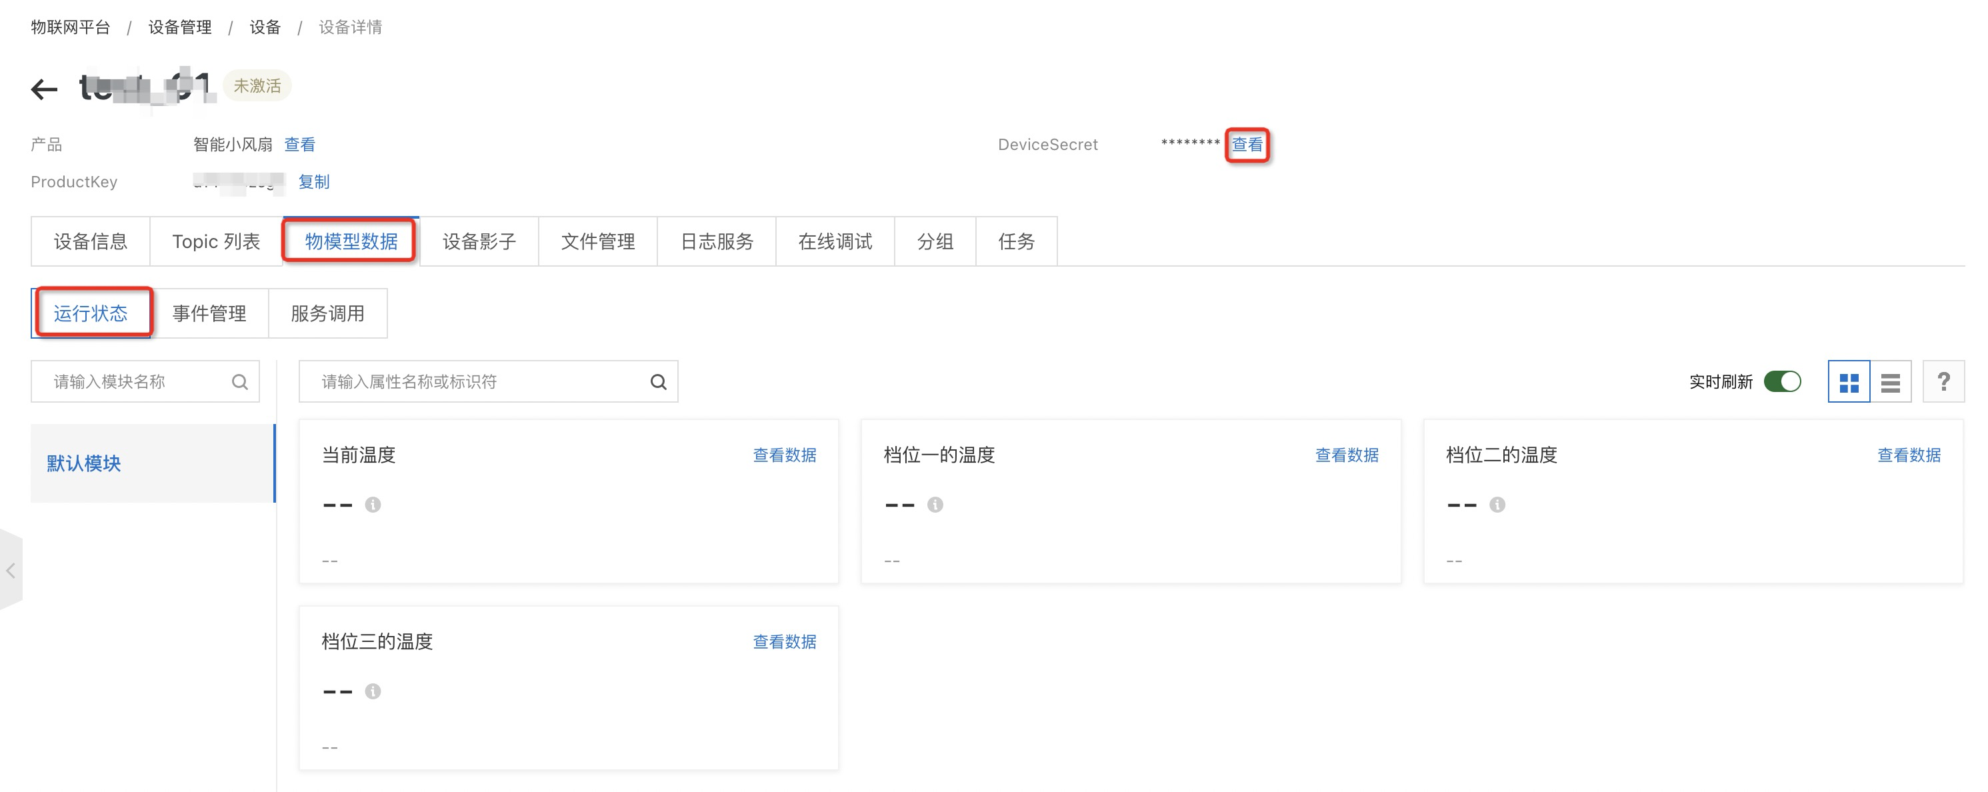The height and width of the screenshot is (792, 1988).
Task: View the DeviceSecret via 查看 link
Action: tap(1247, 145)
